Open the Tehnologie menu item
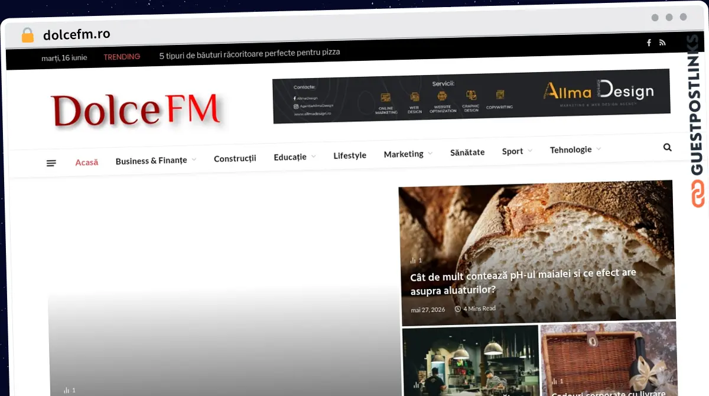 click(571, 150)
